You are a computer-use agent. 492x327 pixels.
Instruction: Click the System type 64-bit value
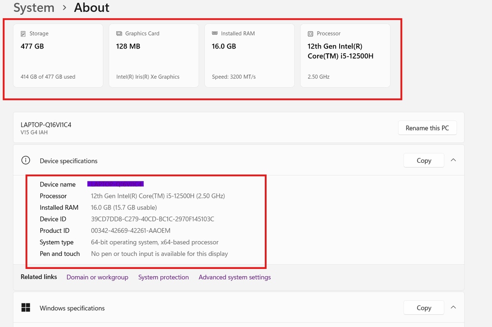coord(155,242)
